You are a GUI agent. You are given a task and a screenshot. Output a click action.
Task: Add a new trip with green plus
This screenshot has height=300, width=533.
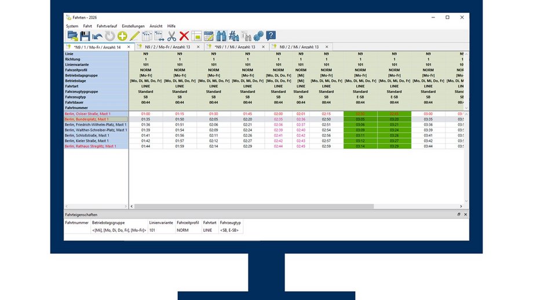pos(122,36)
